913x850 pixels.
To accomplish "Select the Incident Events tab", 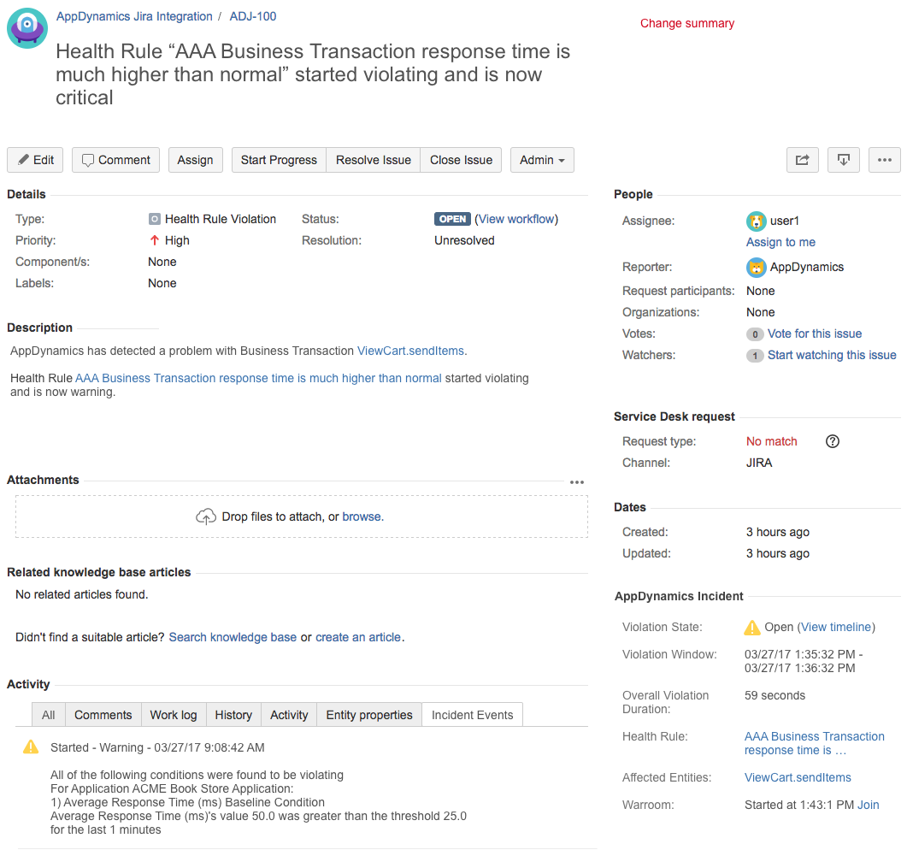I will (472, 715).
